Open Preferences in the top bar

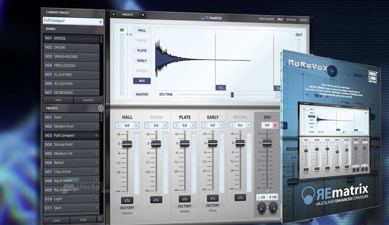click(267, 19)
